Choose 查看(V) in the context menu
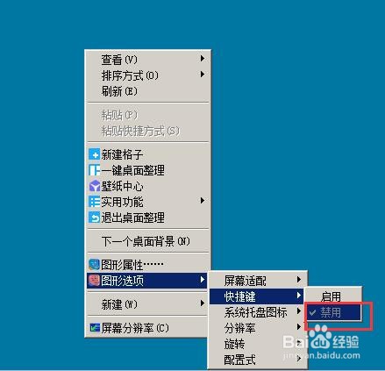 point(148,60)
